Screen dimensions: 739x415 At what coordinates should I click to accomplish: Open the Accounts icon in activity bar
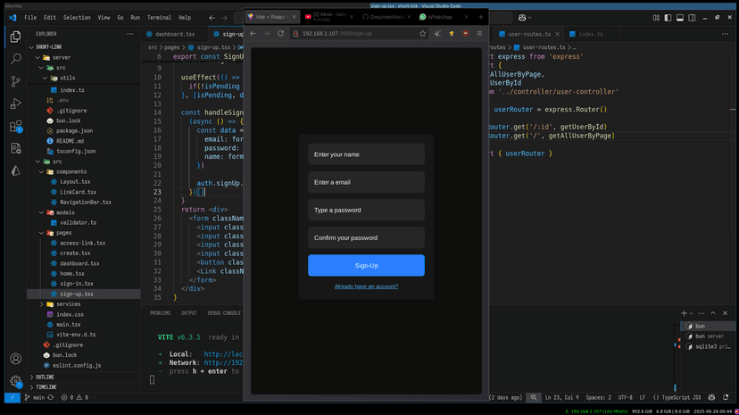click(15, 359)
